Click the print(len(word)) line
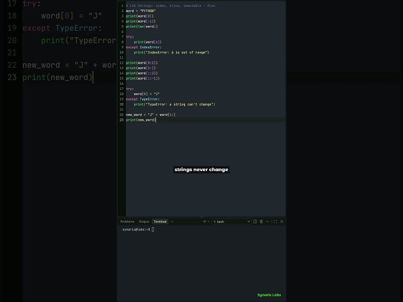The image size is (403, 302). (x=142, y=26)
